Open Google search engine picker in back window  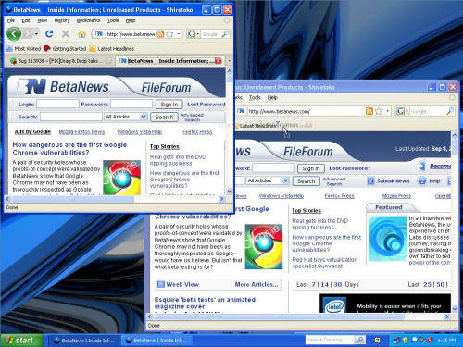402,111
